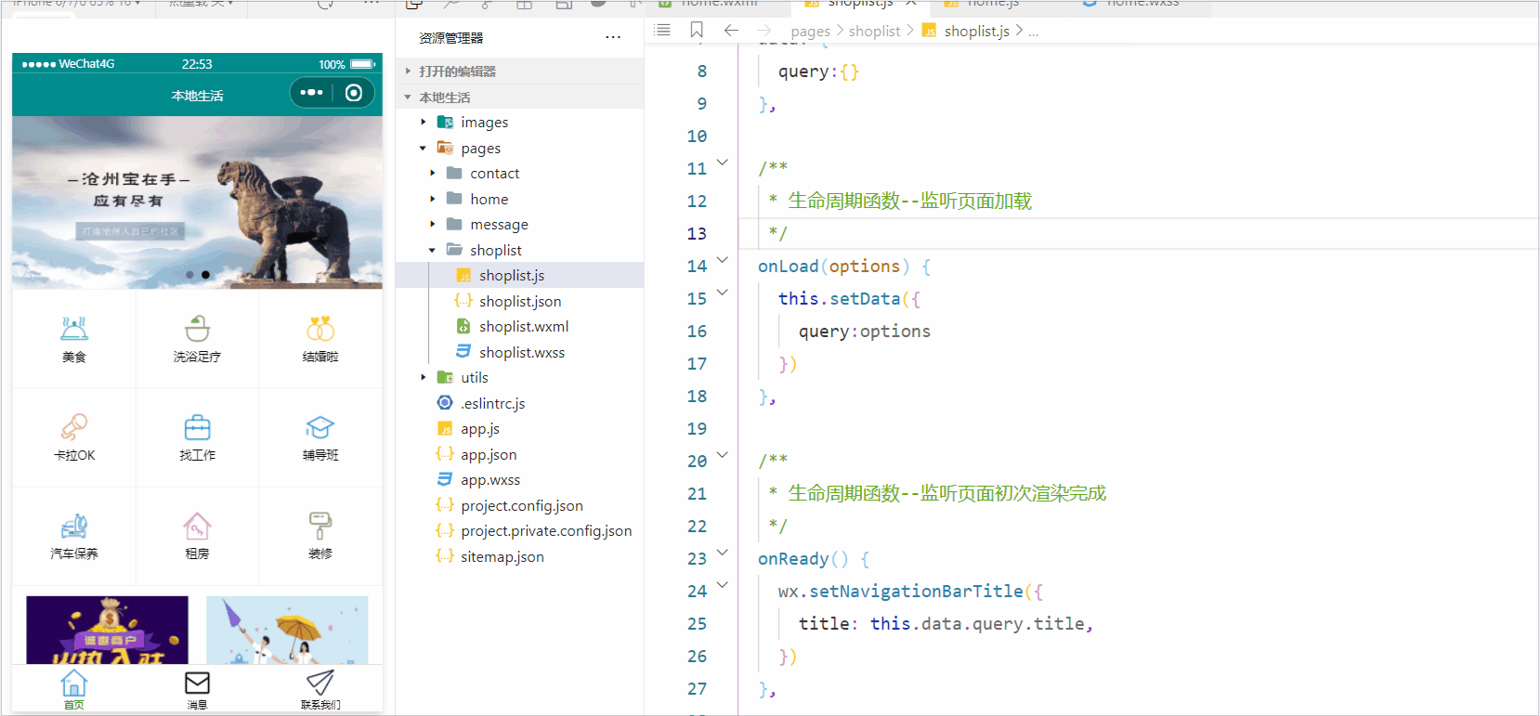
Task: Click the app.wxss style file icon
Action: tap(445, 479)
